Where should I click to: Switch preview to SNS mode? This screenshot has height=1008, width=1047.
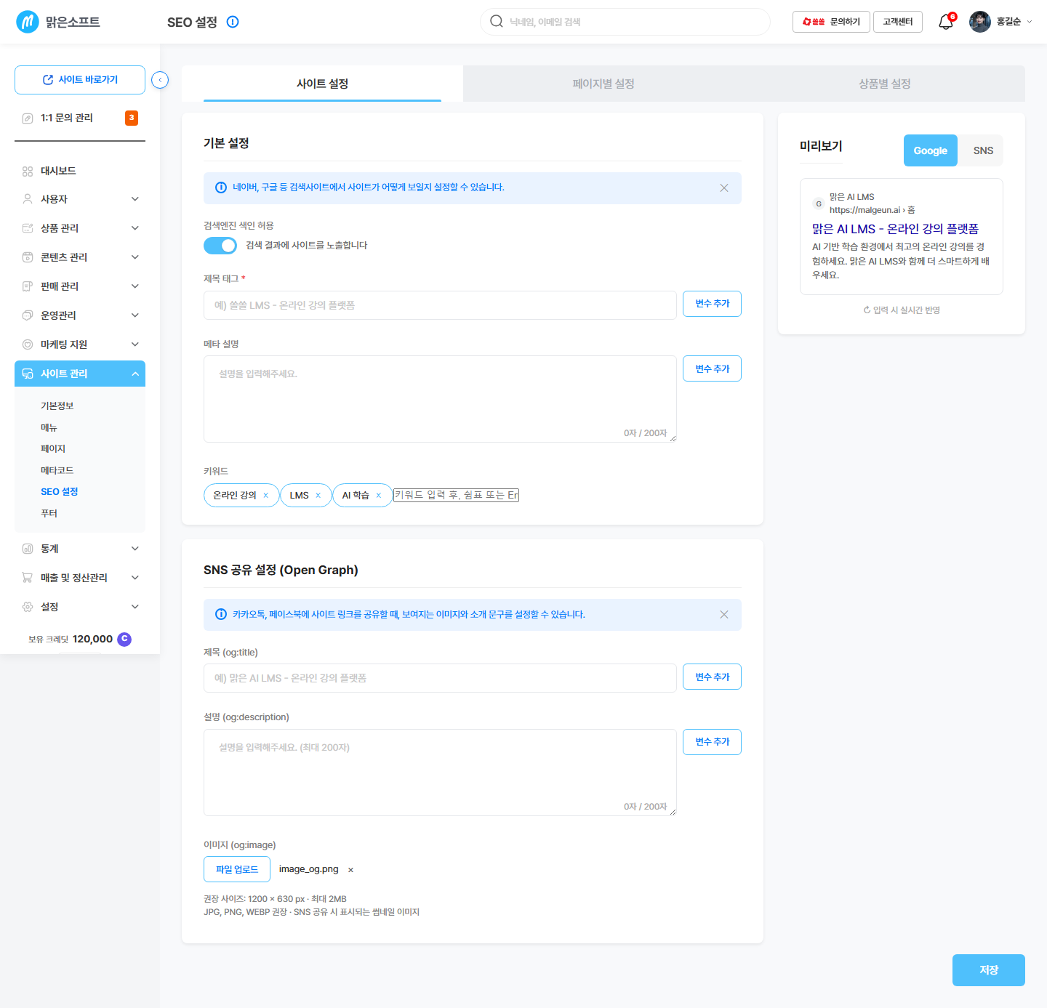tap(982, 150)
